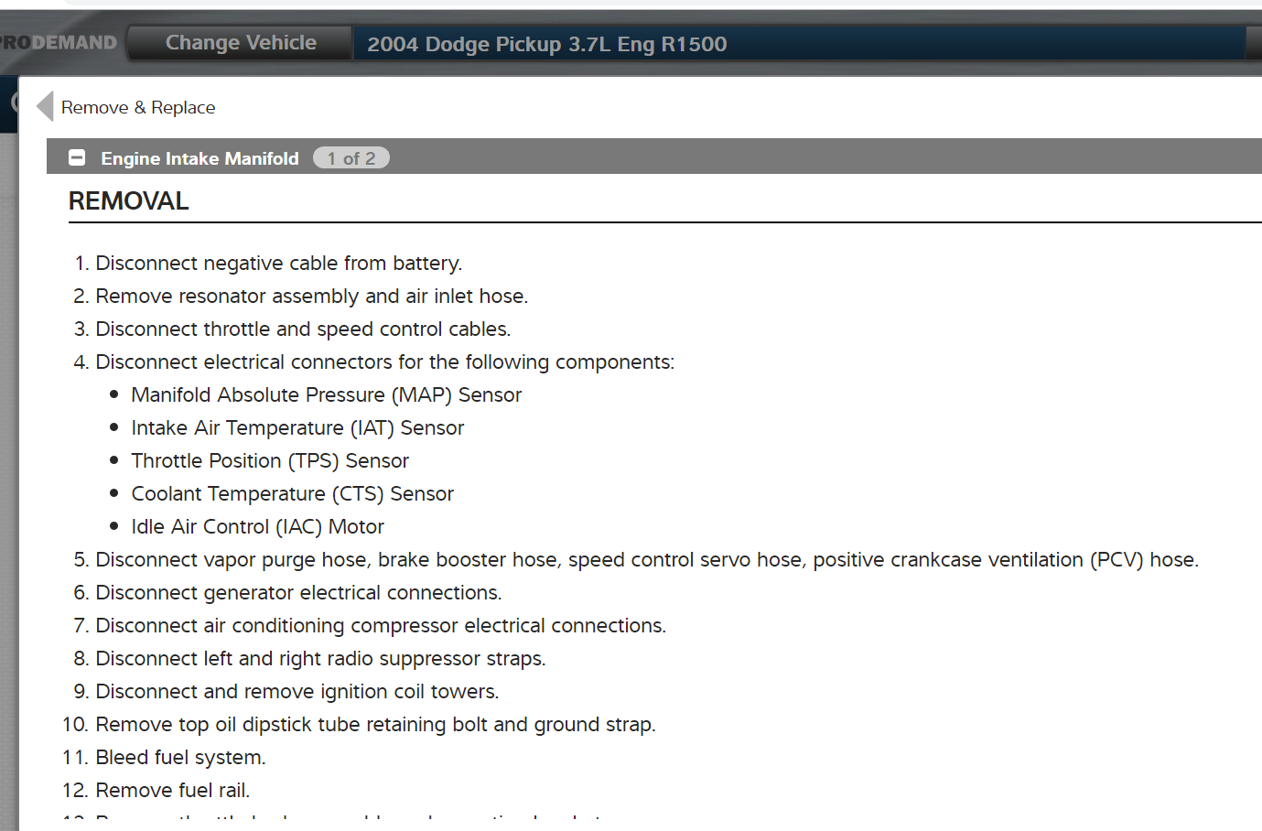This screenshot has height=831, width=1262.
Task: Click the Engine Intake Manifold header title
Action: click(x=200, y=158)
